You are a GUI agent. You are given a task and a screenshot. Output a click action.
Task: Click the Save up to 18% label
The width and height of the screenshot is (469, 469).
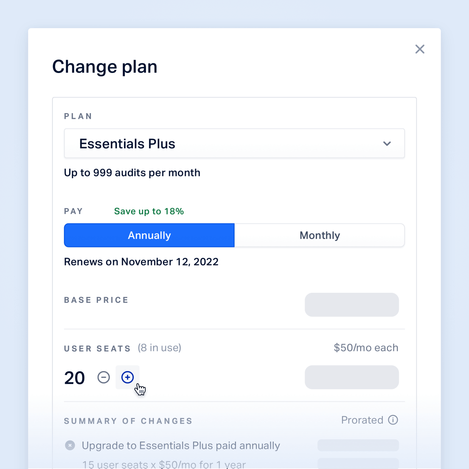149,211
